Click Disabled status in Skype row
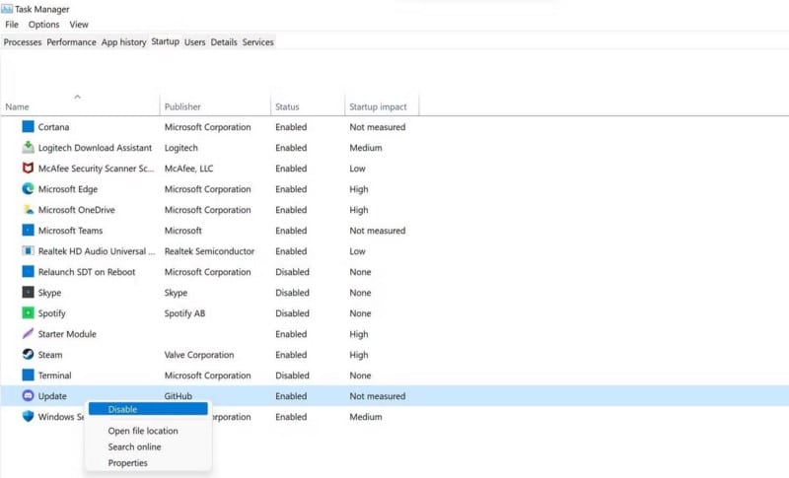The height and width of the screenshot is (478, 789). pyautogui.click(x=292, y=292)
